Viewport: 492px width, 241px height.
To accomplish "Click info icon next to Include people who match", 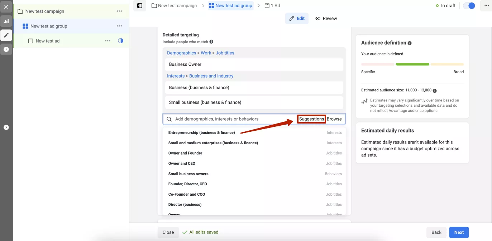I will (x=211, y=42).
